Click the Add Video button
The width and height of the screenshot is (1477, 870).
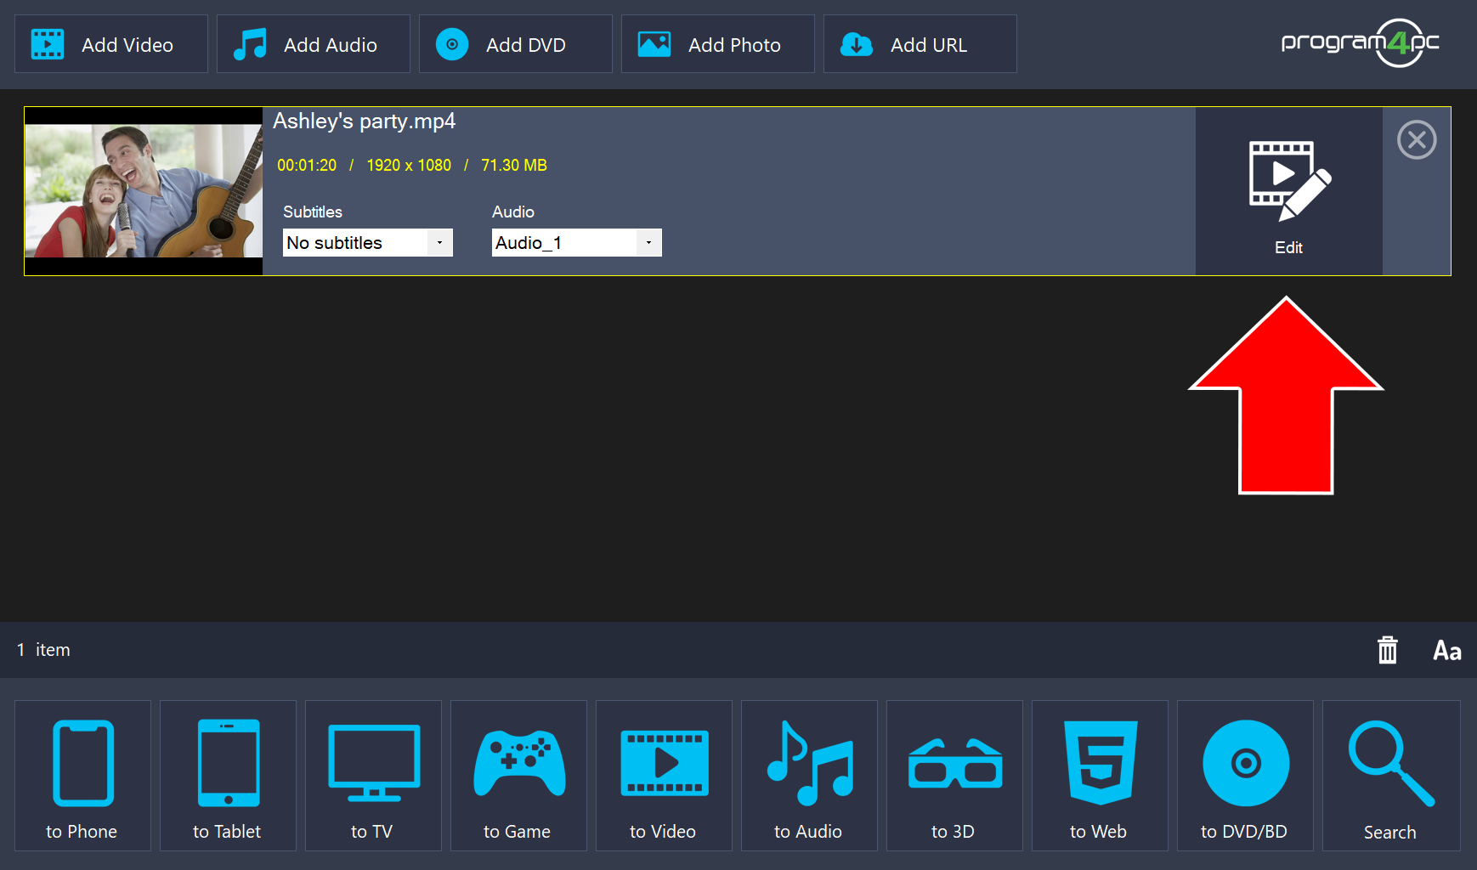[x=111, y=44]
